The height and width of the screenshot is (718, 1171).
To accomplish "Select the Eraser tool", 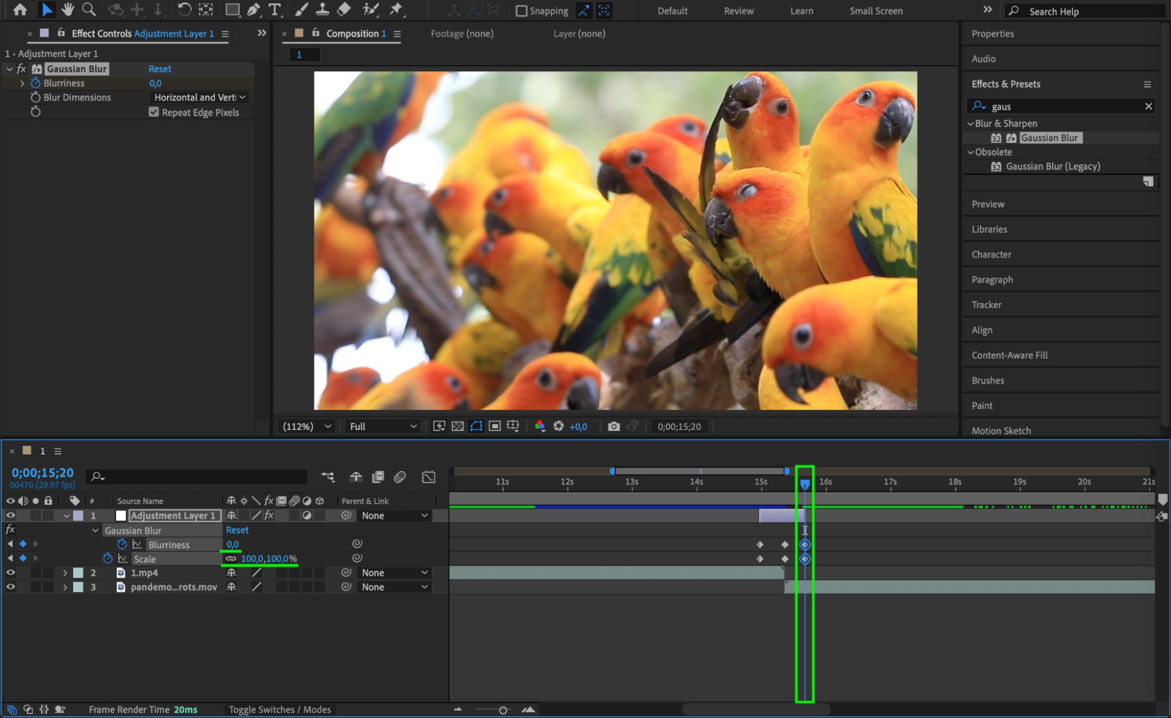I will click(x=344, y=10).
